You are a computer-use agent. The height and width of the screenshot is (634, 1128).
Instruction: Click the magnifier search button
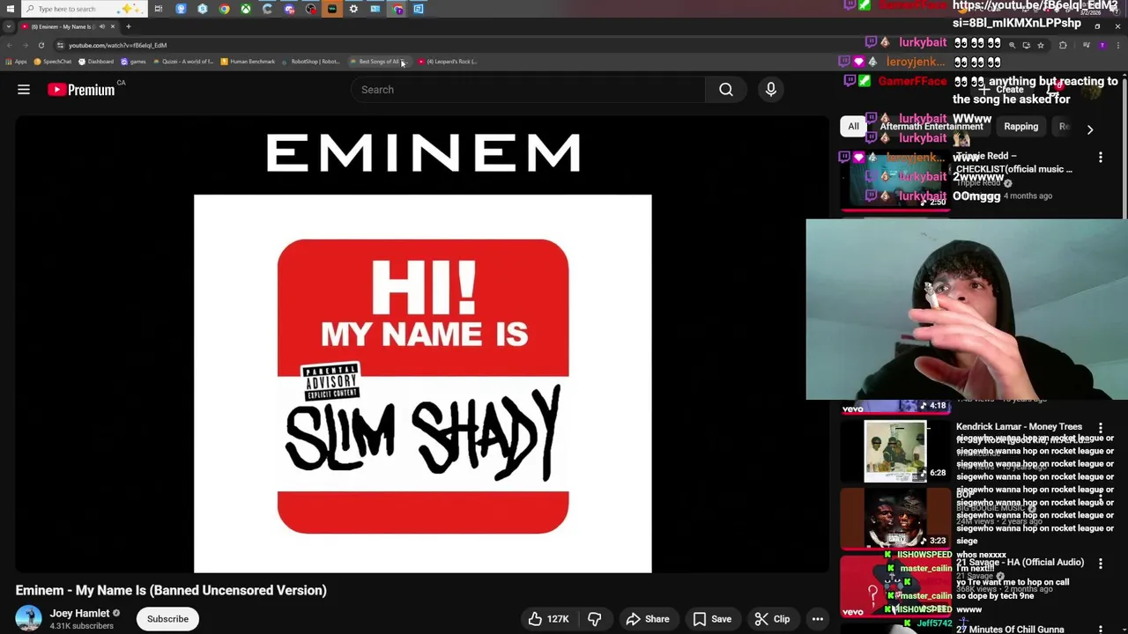[x=725, y=90]
